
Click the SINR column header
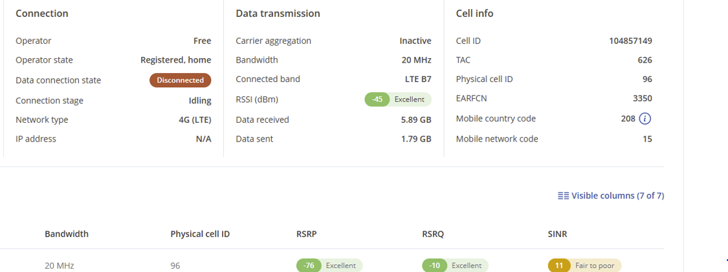click(x=557, y=234)
